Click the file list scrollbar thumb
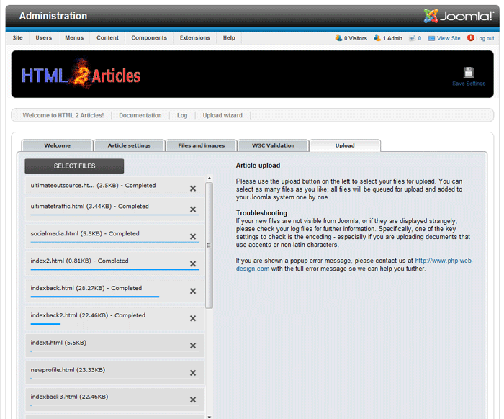Screen dimensions: 504x419 click(x=210, y=245)
